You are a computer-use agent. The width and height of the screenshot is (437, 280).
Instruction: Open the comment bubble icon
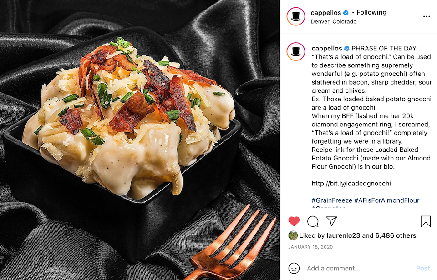[x=313, y=221]
